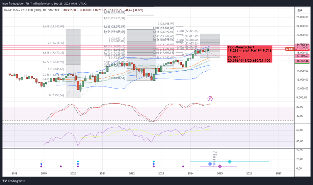Click the cyan diamond marker above 2020
Image resolution: width=313 pixels, height=185 pixels.
78,162
